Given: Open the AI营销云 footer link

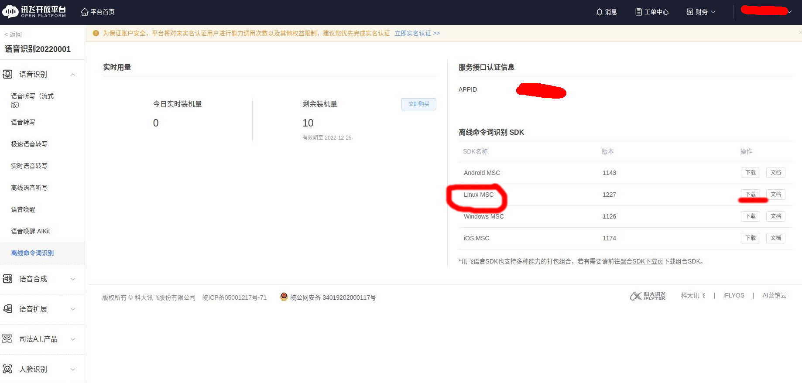Looking at the screenshot, I should pyautogui.click(x=775, y=295).
